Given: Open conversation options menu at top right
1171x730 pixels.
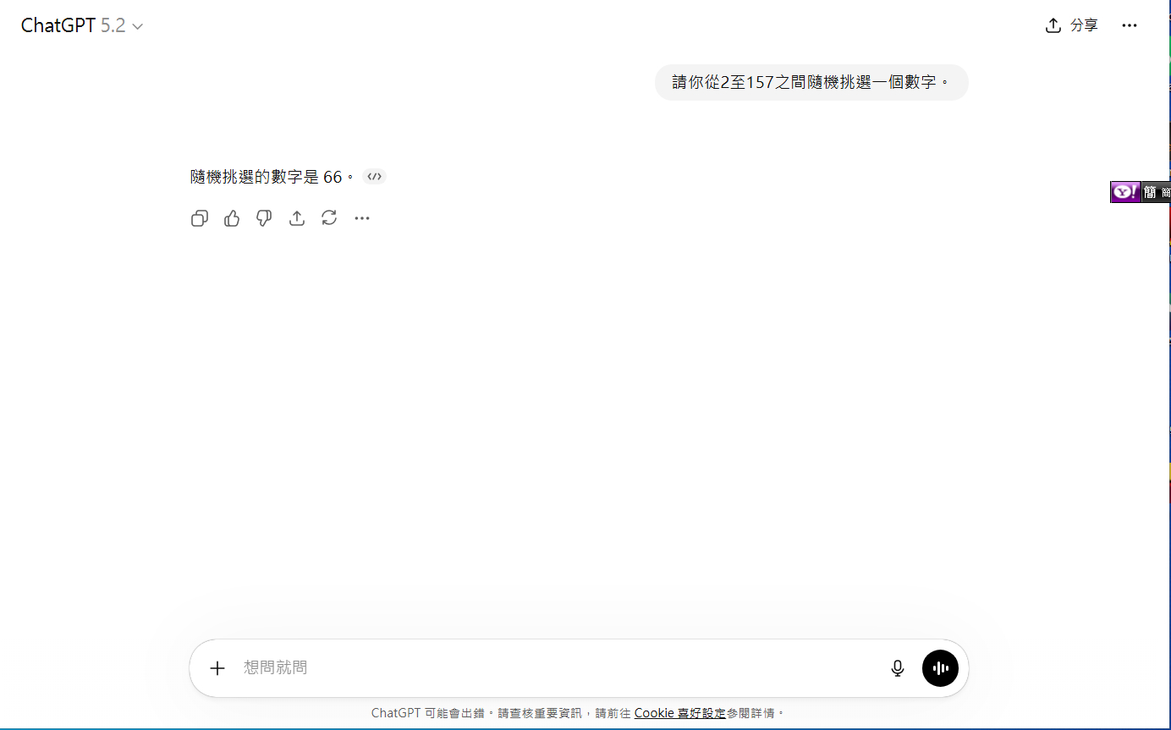Looking at the screenshot, I should 1129,25.
